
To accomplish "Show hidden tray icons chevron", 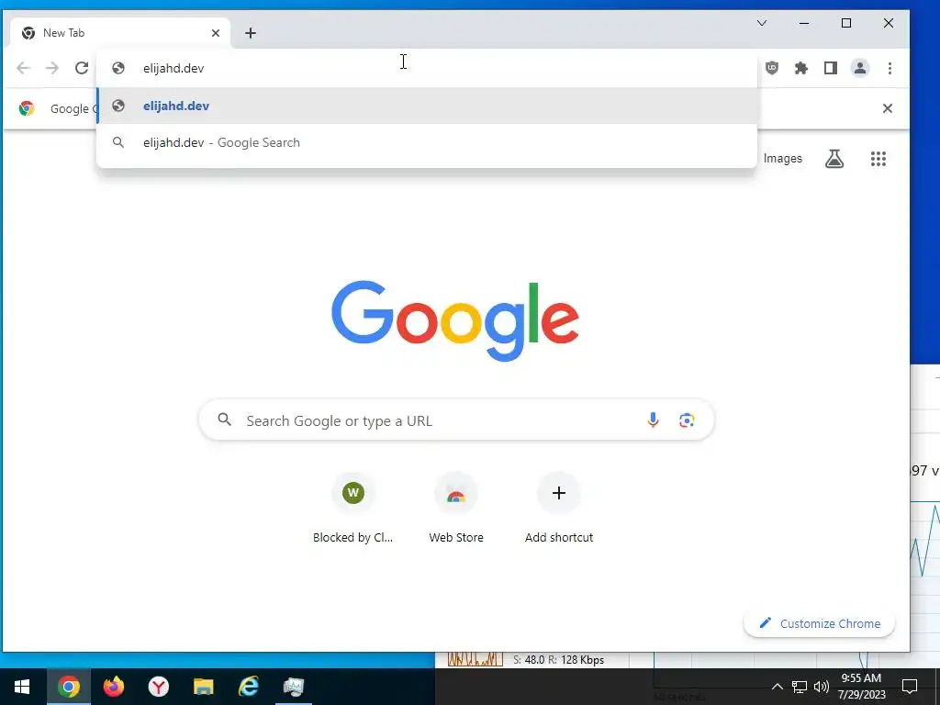I will [x=777, y=687].
